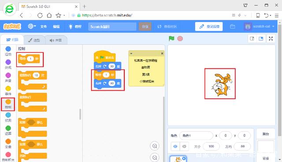
Task: Edit the sprite x position field
Action: point(226,136)
